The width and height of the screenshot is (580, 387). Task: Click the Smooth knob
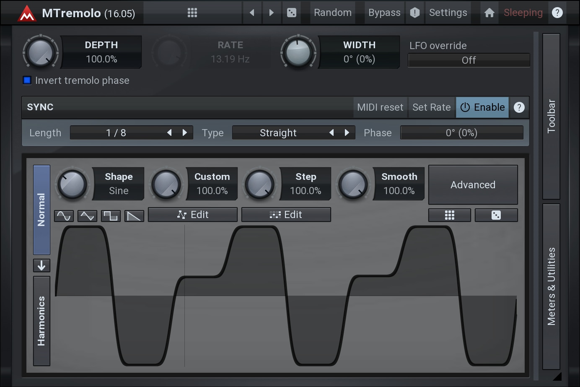pyautogui.click(x=353, y=184)
